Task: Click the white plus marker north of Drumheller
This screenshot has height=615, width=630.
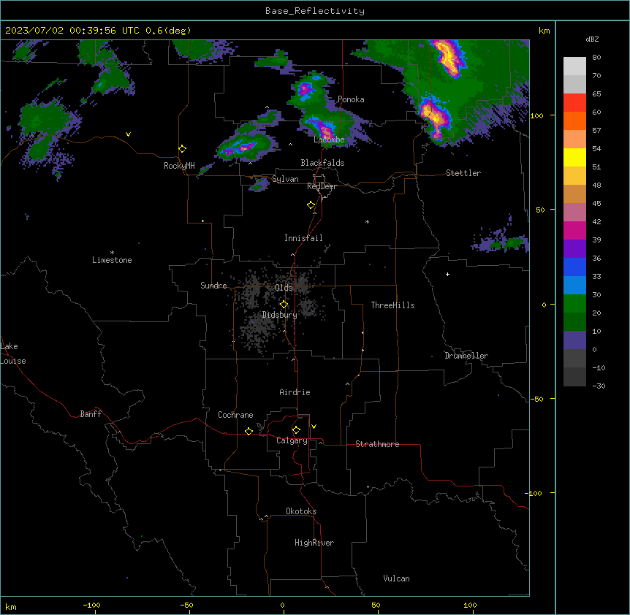Action: [x=447, y=274]
